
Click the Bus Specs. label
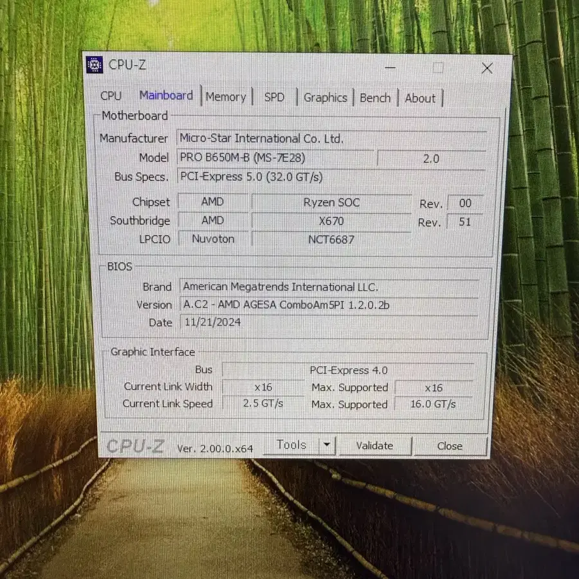point(142,177)
